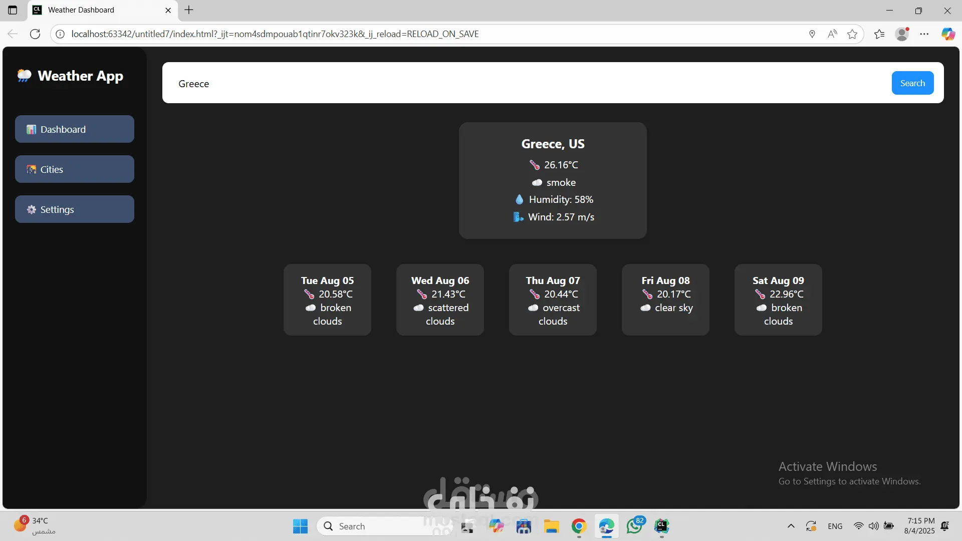Image resolution: width=962 pixels, height=541 pixels.
Task: Select the Fri Aug 08 forecast card
Action: tap(665, 300)
